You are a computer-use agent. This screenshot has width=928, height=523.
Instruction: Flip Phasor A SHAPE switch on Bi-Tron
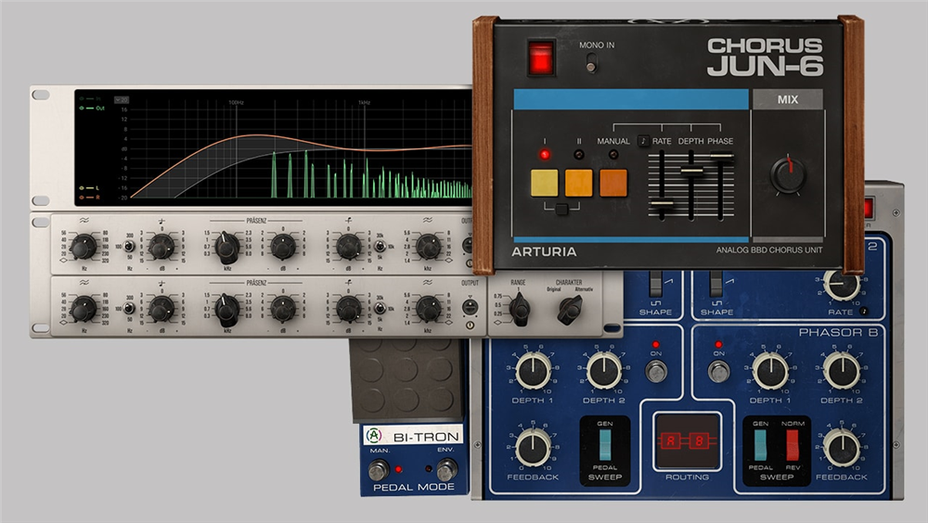point(655,284)
